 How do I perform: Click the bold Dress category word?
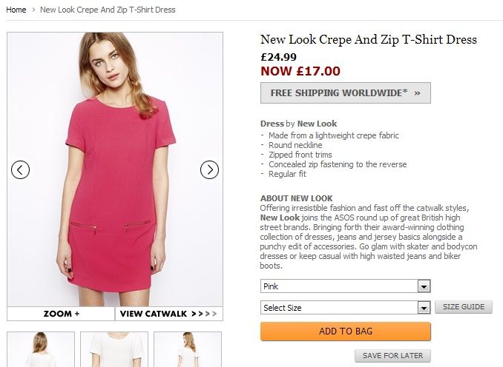[x=272, y=124]
